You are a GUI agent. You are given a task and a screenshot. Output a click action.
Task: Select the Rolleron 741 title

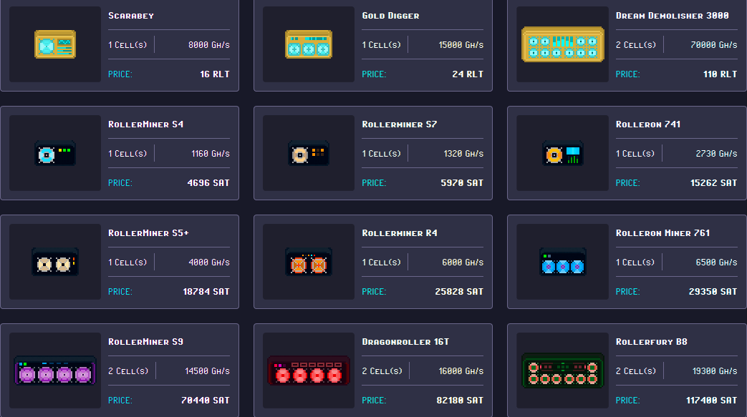click(648, 124)
